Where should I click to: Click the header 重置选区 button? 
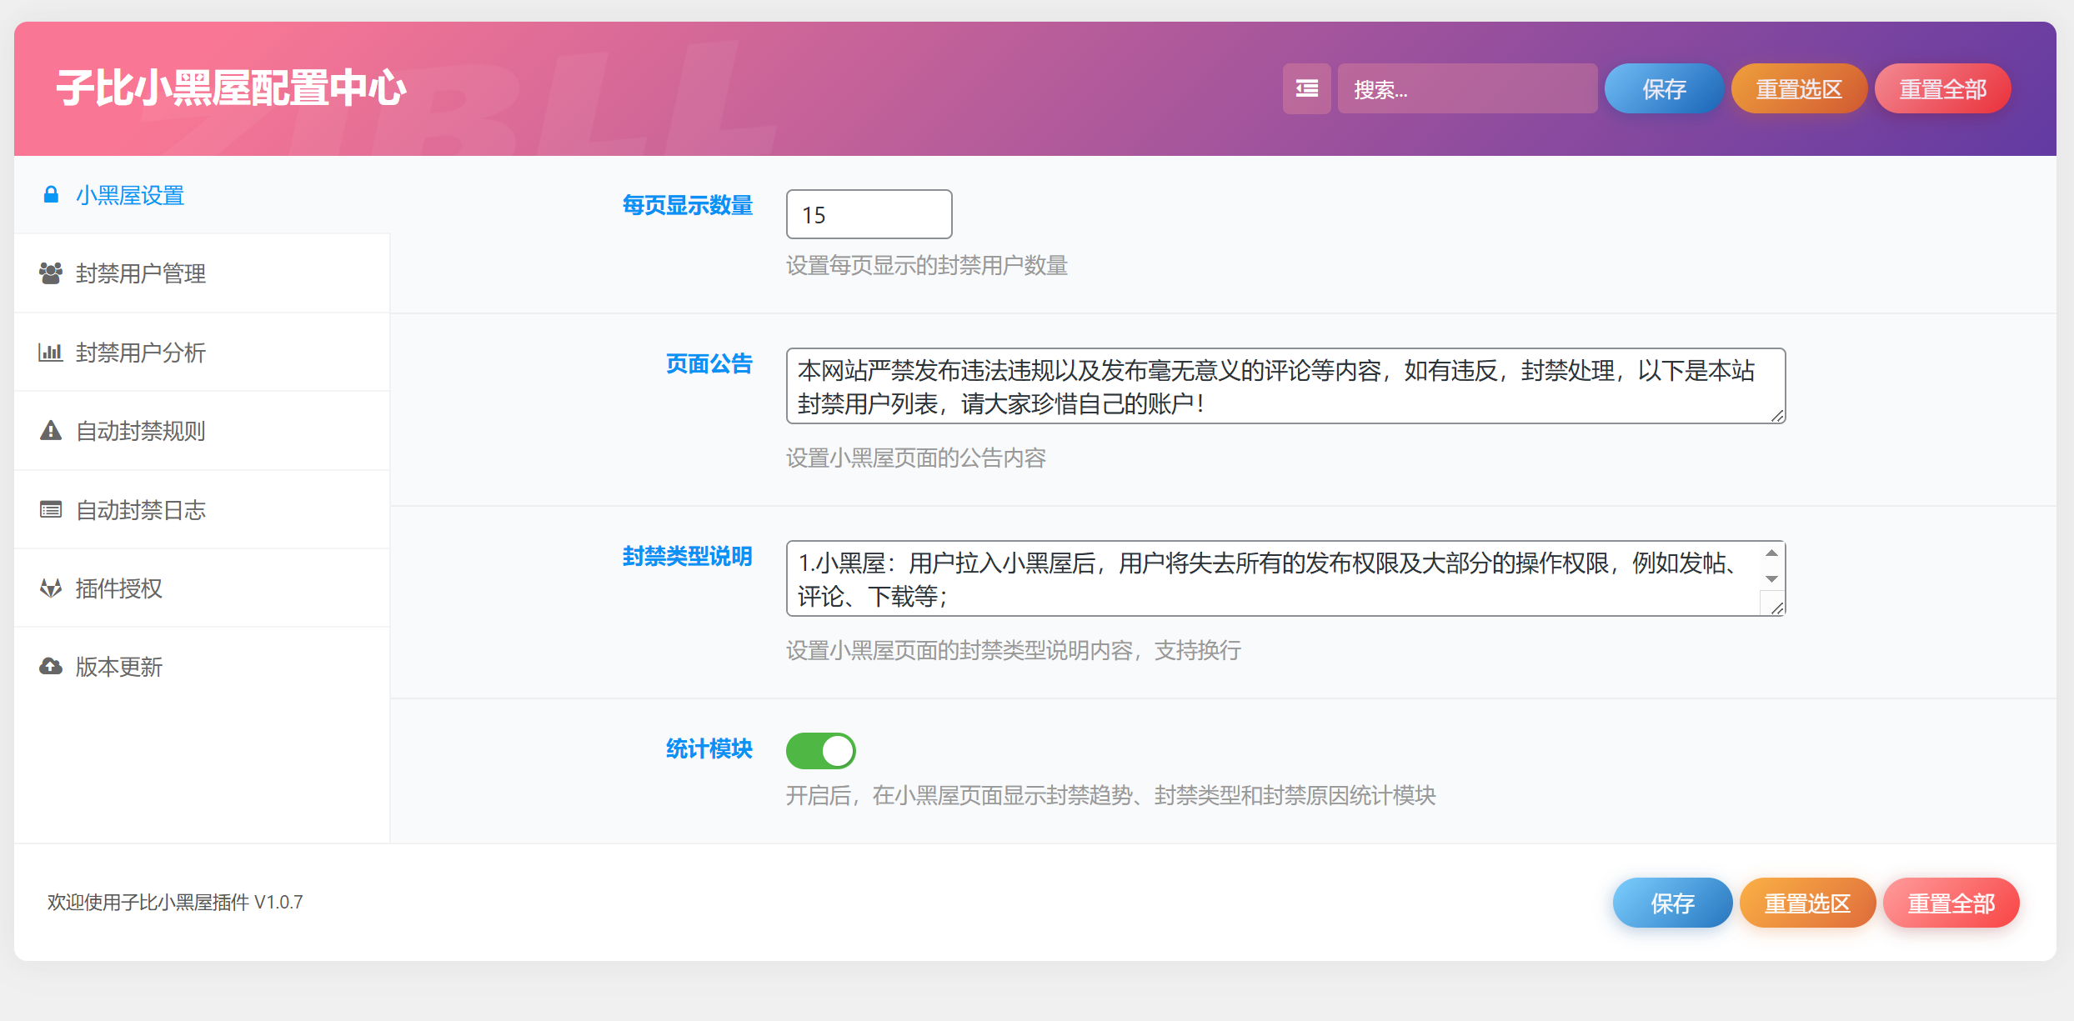coord(1799,88)
